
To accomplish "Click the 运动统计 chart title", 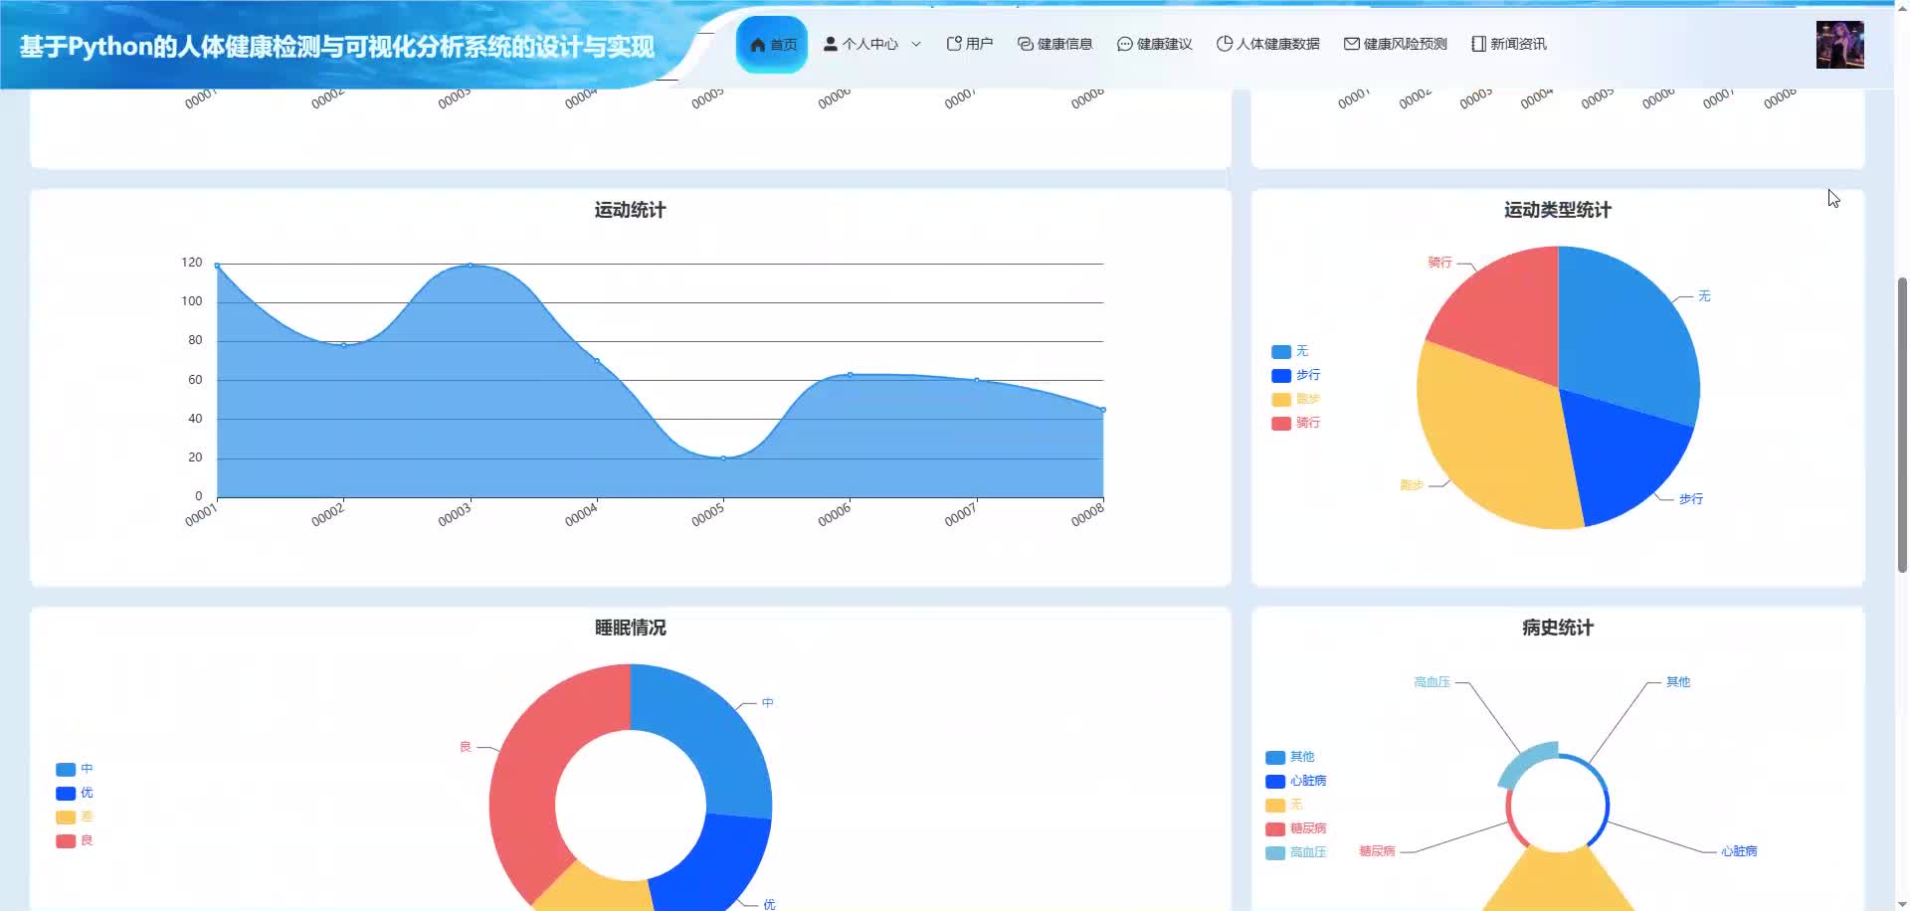I will (x=631, y=210).
